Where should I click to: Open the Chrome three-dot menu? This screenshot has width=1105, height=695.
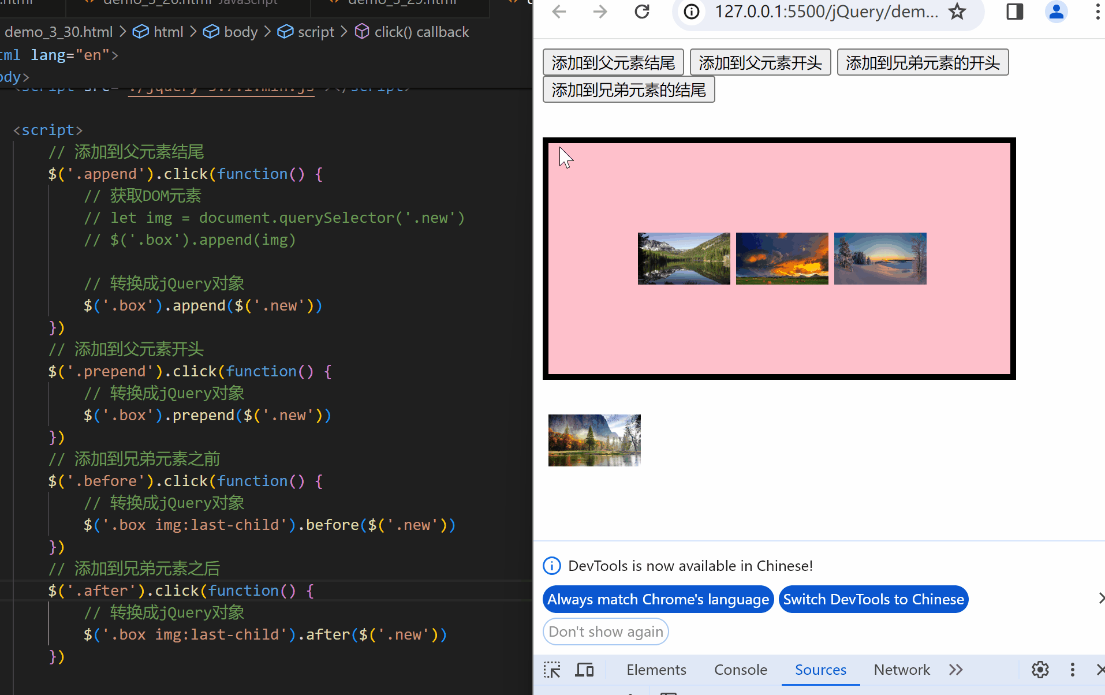(1097, 11)
